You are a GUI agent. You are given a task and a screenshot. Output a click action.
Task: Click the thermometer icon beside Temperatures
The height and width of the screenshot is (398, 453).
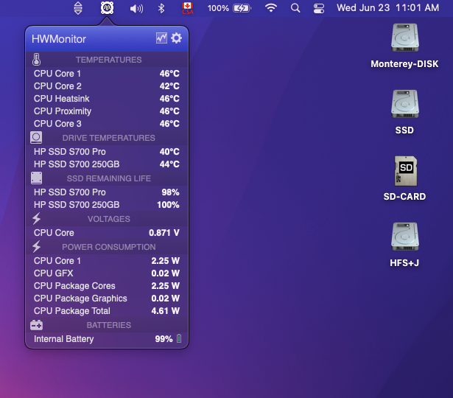pyautogui.click(x=36, y=60)
